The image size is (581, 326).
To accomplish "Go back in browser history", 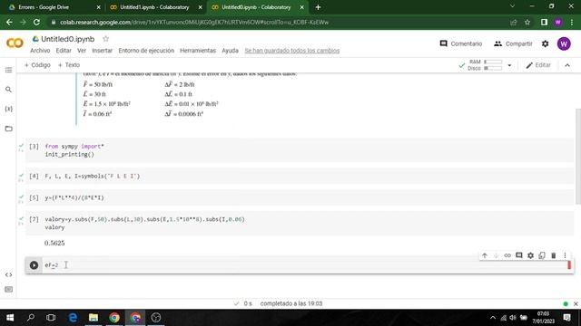I will coord(9,22).
